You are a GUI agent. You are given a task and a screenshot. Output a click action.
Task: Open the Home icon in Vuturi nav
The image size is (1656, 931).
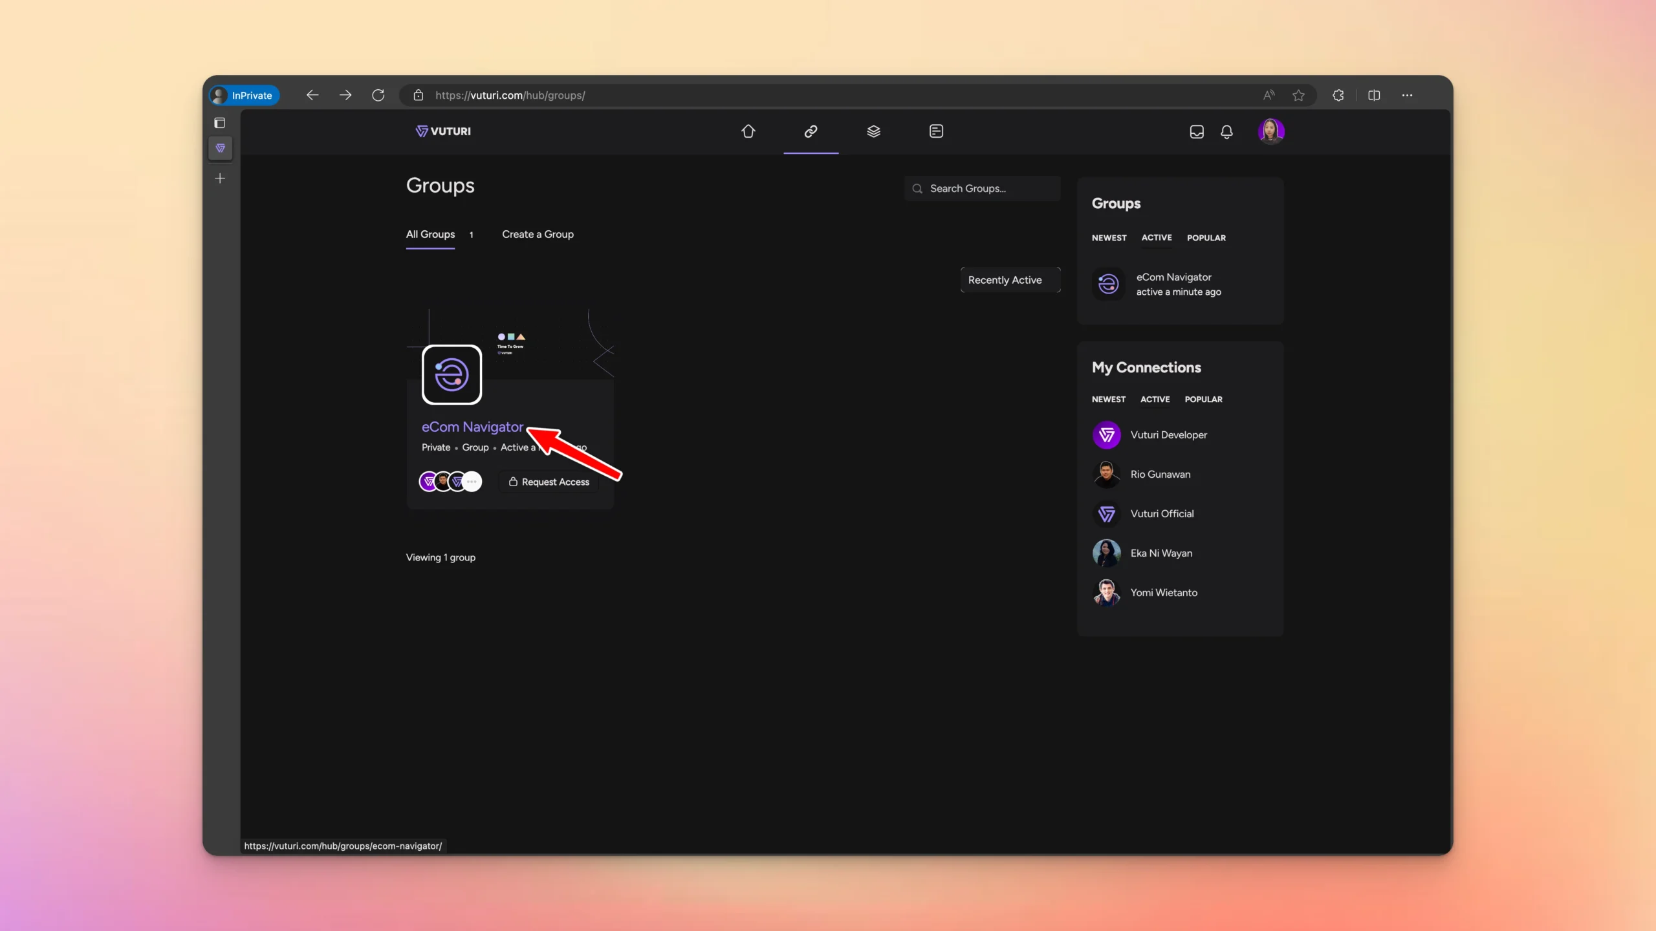click(x=748, y=131)
